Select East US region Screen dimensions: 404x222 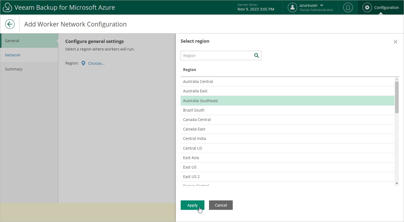287,167
